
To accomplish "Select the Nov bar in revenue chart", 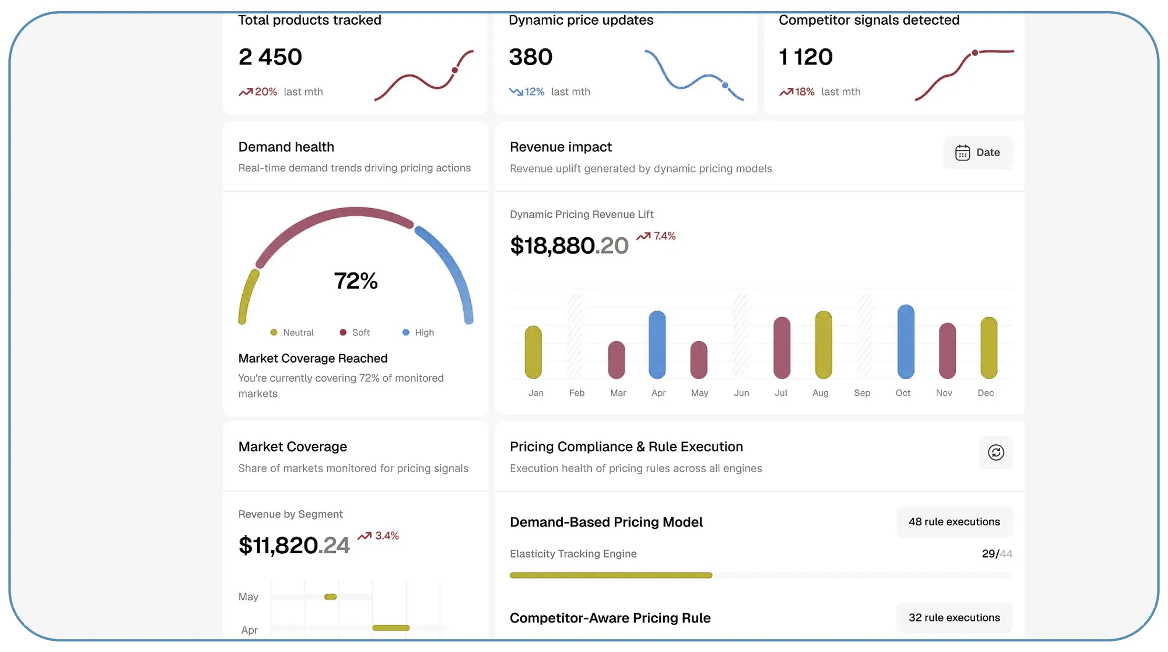I will (x=947, y=350).
